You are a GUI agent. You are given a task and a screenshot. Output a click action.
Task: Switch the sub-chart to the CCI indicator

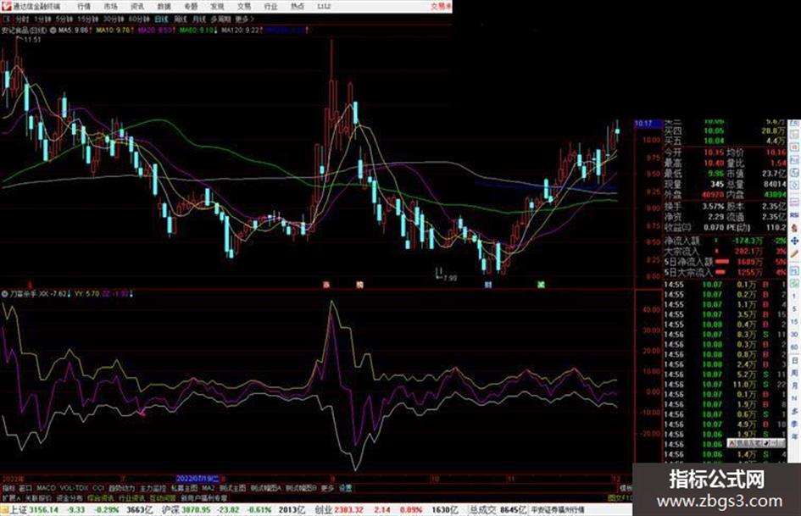click(x=98, y=488)
